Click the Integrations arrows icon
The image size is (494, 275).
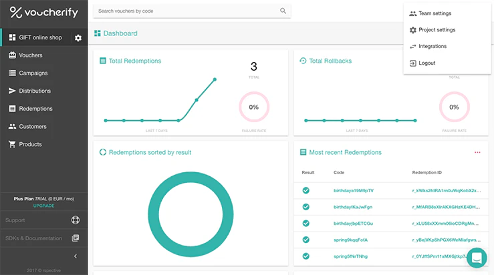click(412, 47)
